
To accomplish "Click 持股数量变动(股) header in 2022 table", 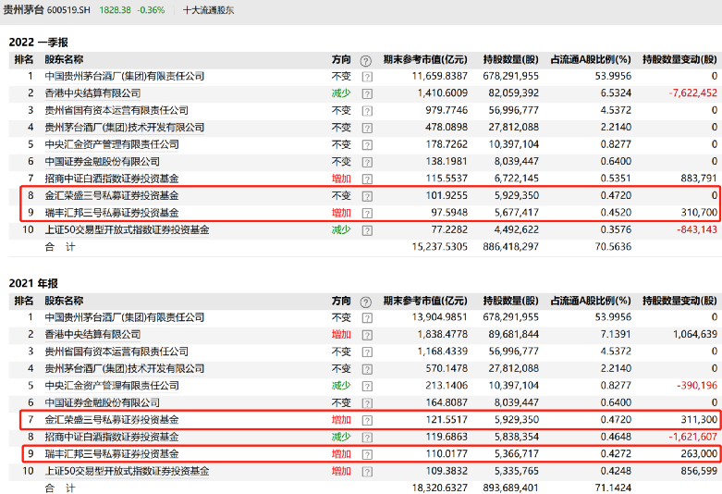I will pyautogui.click(x=679, y=59).
